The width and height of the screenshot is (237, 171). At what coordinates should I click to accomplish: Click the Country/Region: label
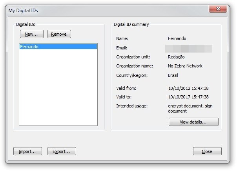132,75
